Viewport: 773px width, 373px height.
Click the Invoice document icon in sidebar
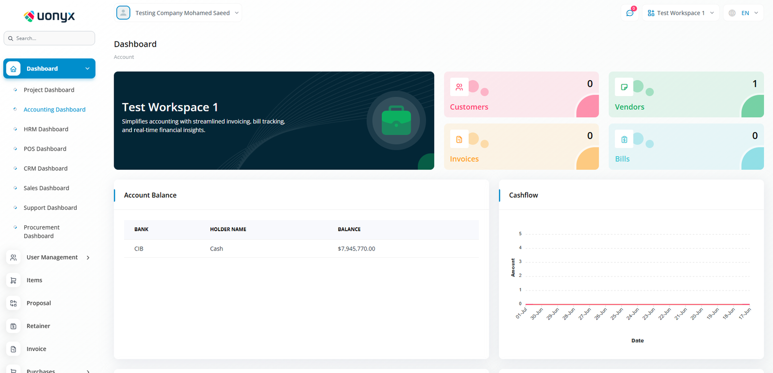coord(14,349)
